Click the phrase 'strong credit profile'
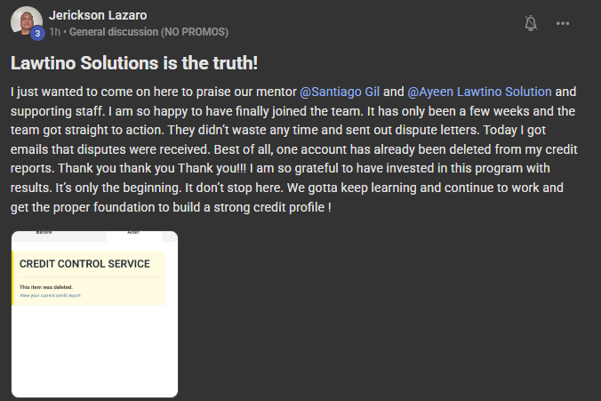The height and width of the screenshot is (401, 601). click(269, 207)
